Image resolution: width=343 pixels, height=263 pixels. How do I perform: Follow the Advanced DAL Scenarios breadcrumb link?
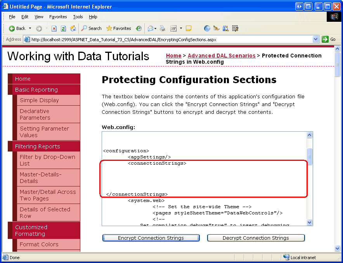click(222, 56)
